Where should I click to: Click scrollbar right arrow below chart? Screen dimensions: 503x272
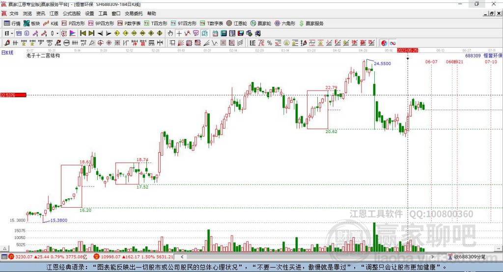point(432,257)
